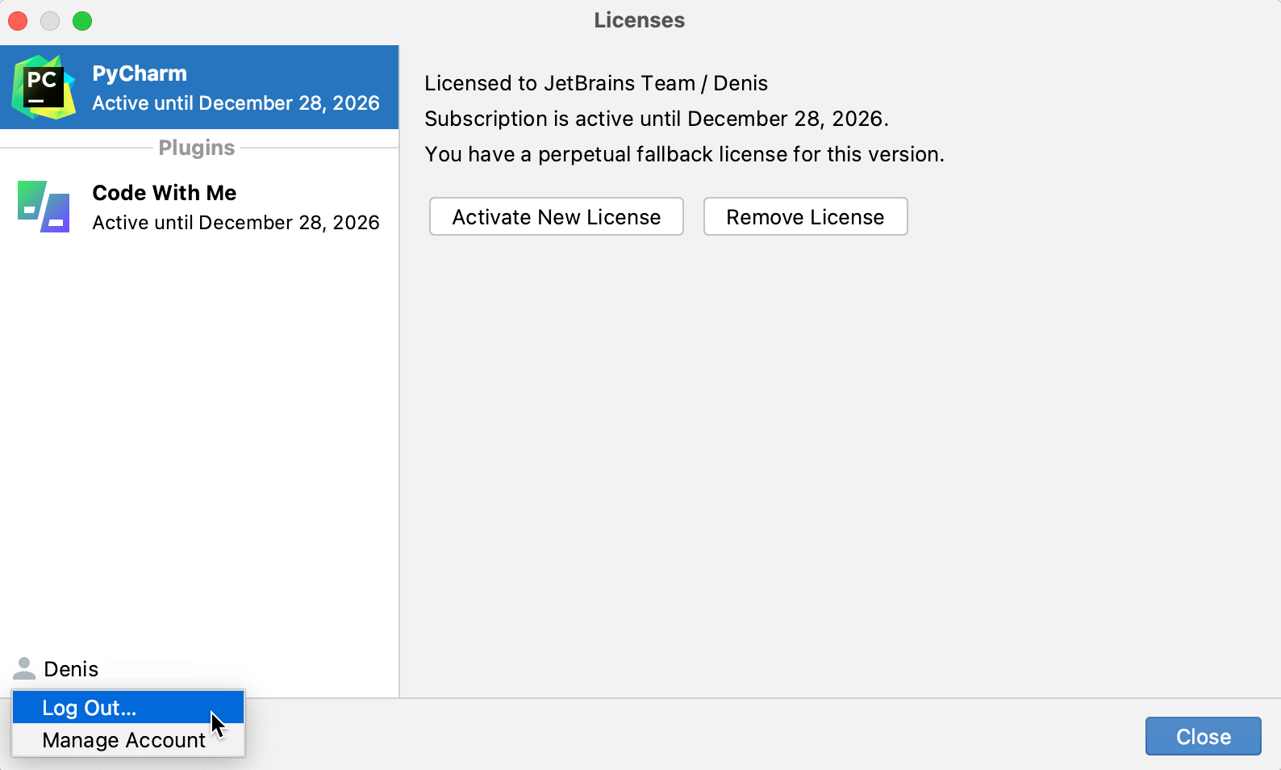
Task: Click Code With Me's 'Active until December 28, 2026' subtitle
Action: [x=236, y=223]
